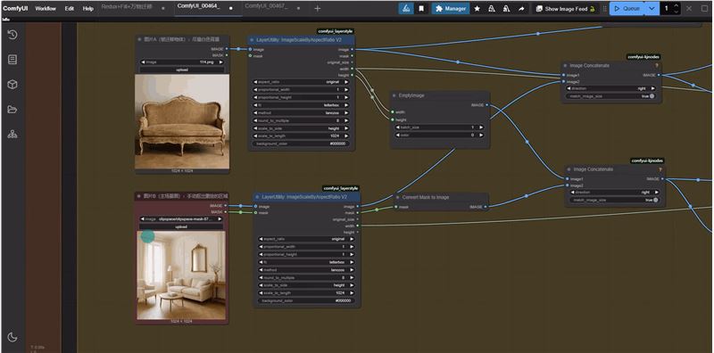Toggle dark theme with moon icon
Image resolution: width=714 pixels, height=353 pixels.
[x=12, y=337]
